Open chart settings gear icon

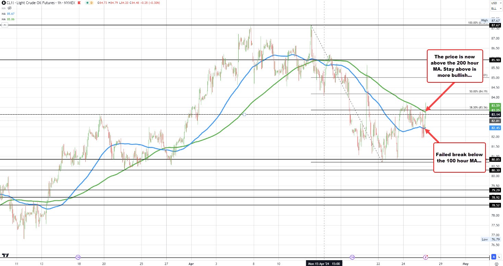click(496, 264)
